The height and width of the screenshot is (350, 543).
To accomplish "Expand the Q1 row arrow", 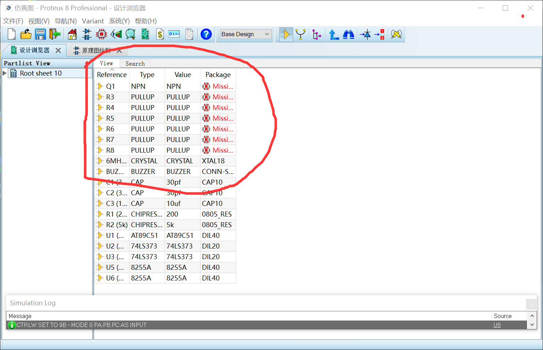I will point(100,86).
